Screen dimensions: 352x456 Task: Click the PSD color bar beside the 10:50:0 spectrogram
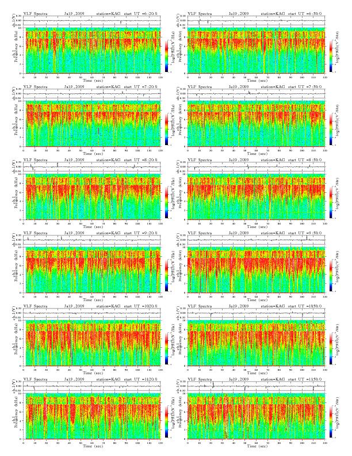click(331, 348)
